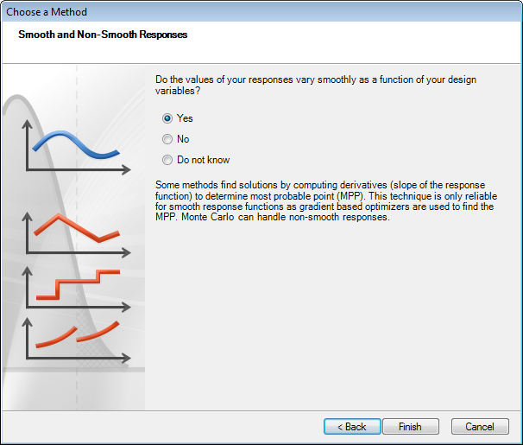Click the 'Yes' text label

[x=185, y=118]
